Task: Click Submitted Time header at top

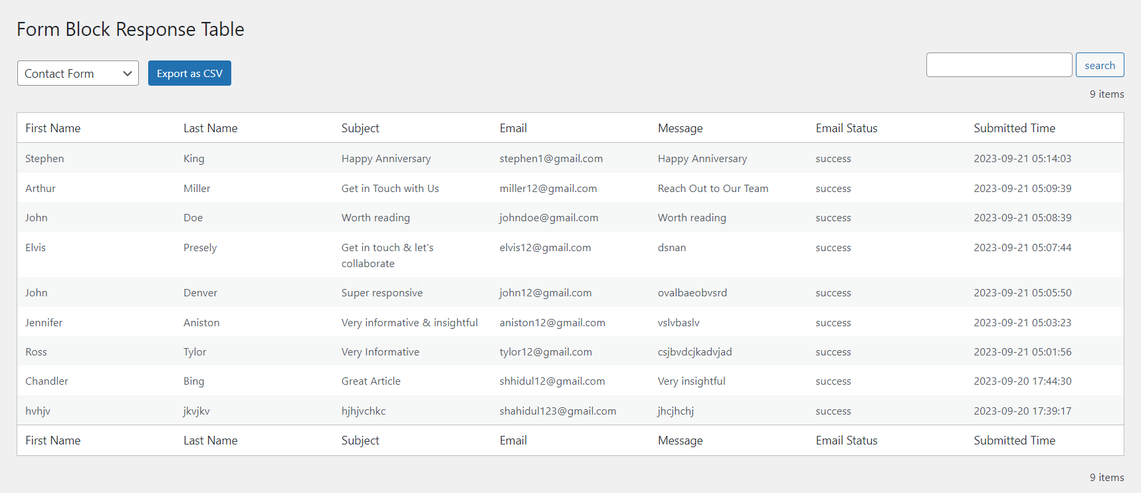Action: [1014, 128]
